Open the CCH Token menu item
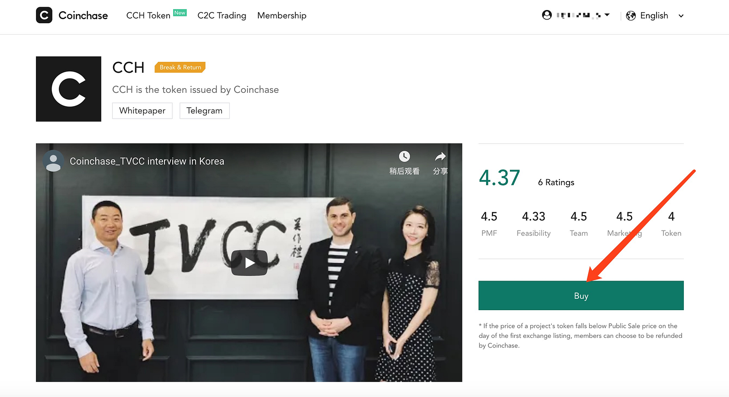Screen dimensions: 729x397 point(148,15)
